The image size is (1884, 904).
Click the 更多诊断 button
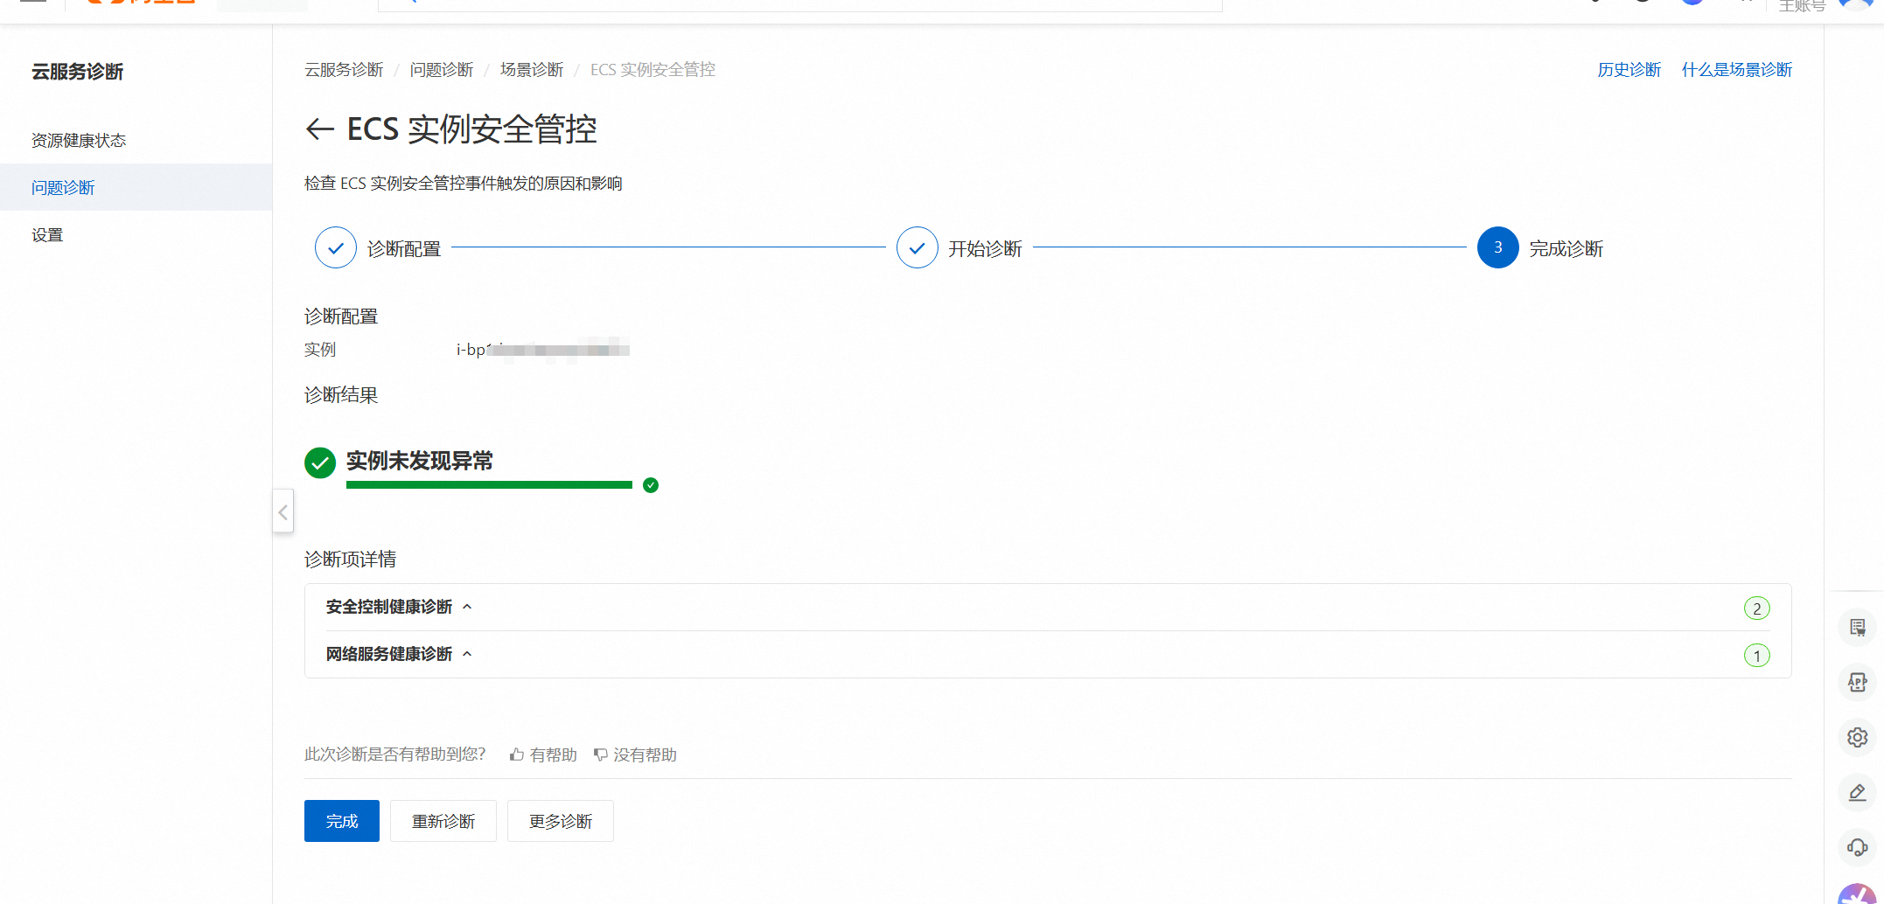point(561,821)
